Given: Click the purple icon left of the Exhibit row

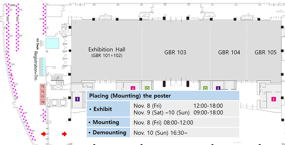Looking at the screenshot, I should coord(77,99).
